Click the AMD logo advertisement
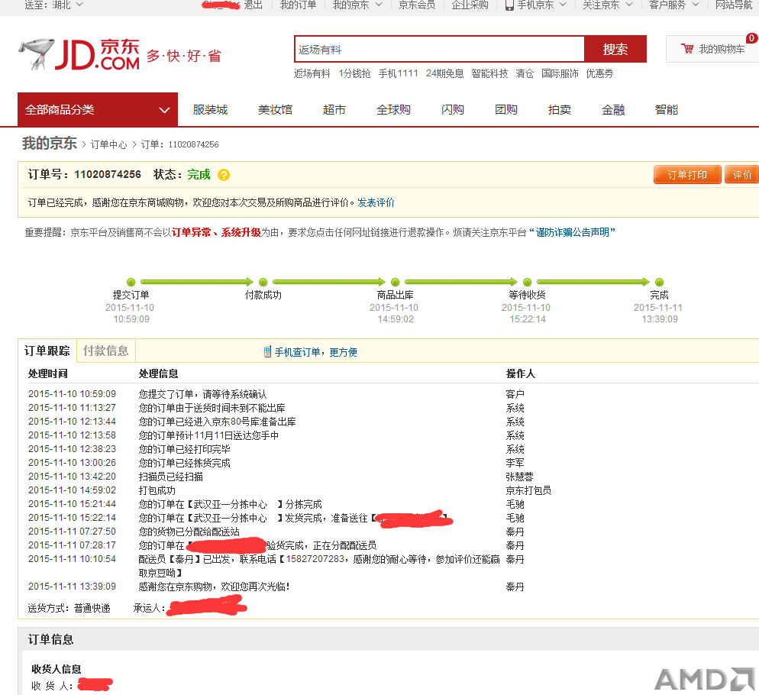Image resolution: width=759 pixels, height=695 pixels. pyautogui.click(x=704, y=680)
